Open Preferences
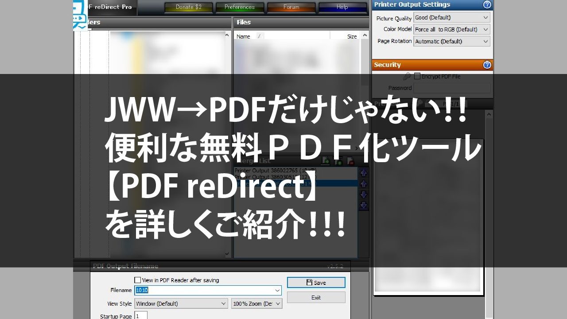The height and width of the screenshot is (319, 567). click(x=240, y=7)
